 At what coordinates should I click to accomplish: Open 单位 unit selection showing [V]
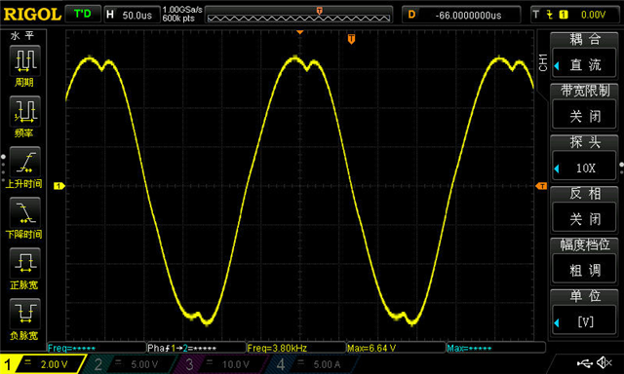coord(584,321)
